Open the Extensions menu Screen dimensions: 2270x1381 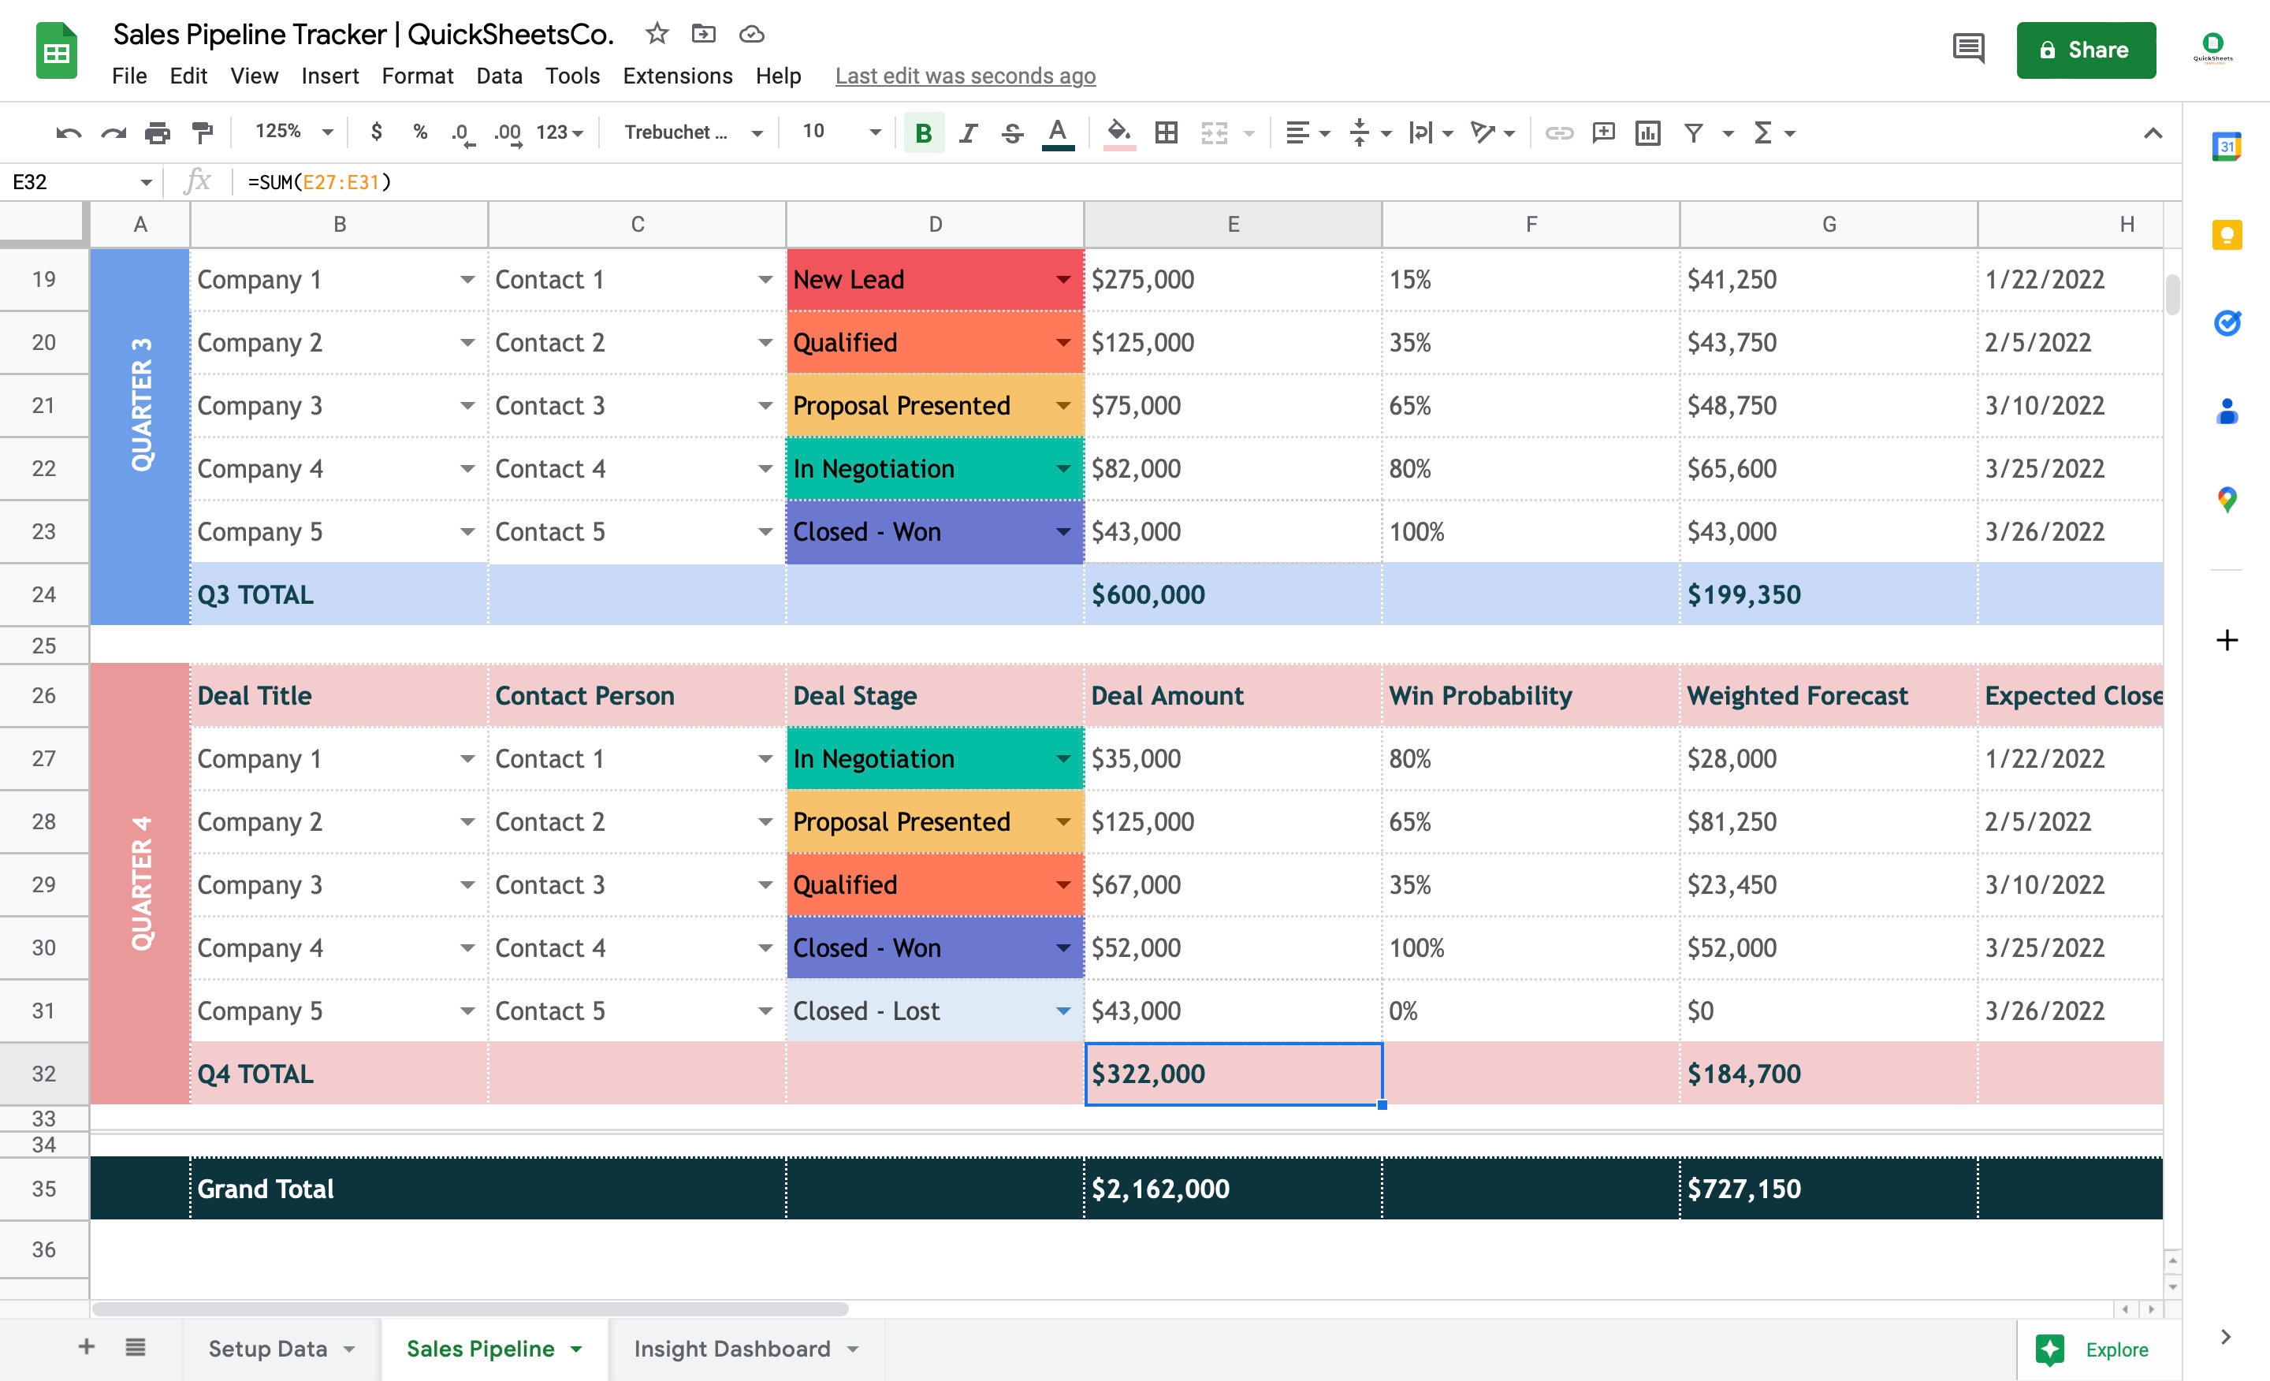tap(677, 76)
